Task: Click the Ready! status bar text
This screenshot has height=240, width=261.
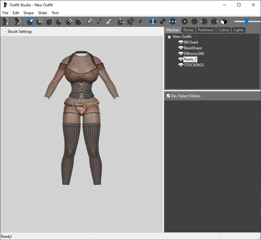Action: pos(6,237)
